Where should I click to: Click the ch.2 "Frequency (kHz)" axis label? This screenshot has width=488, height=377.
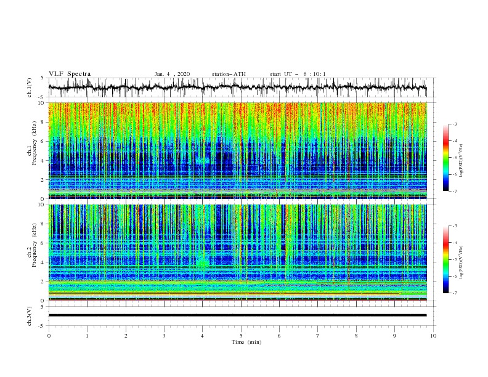35,245
